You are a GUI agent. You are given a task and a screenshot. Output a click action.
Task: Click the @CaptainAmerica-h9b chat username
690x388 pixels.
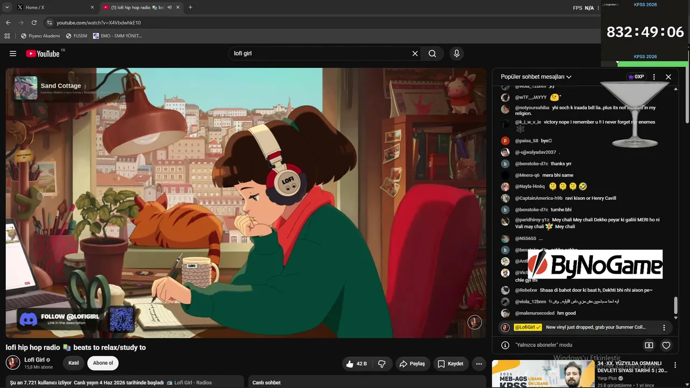pyautogui.click(x=539, y=198)
